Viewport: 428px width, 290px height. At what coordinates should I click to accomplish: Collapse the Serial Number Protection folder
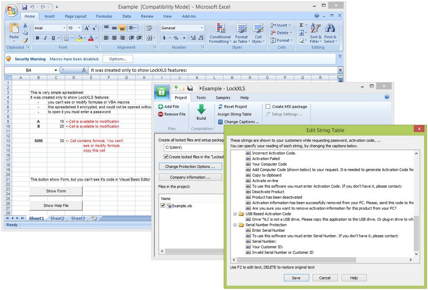tap(234, 225)
